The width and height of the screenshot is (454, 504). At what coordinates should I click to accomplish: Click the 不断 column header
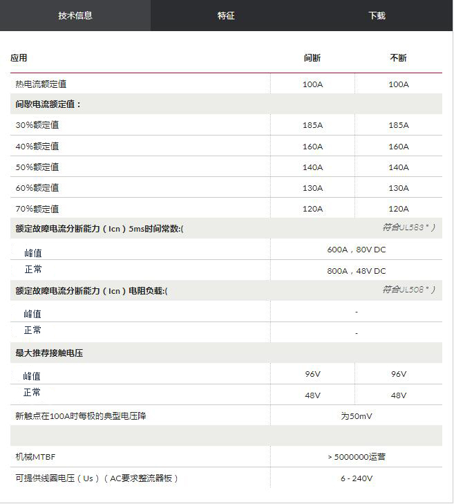(398, 58)
